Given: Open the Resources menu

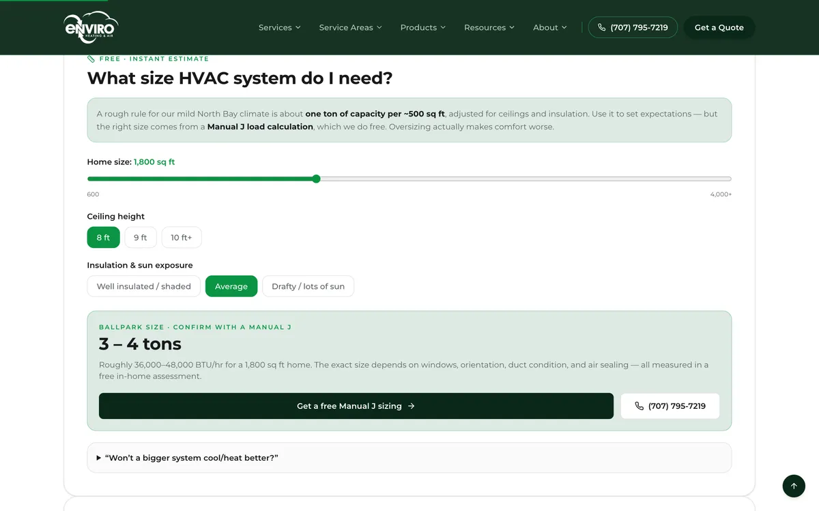Looking at the screenshot, I should click(x=489, y=27).
